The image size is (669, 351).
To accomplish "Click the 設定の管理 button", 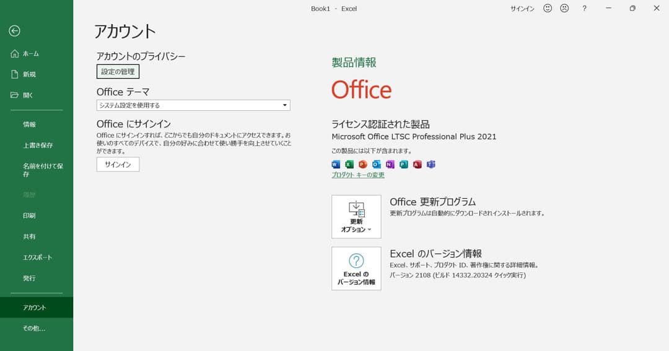I will pos(118,72).
